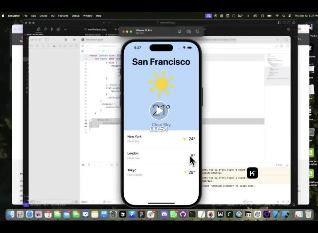Open Finder from the Dock
Image resolution: width=318 pixels, height=233 pixels.
point(11,214)
